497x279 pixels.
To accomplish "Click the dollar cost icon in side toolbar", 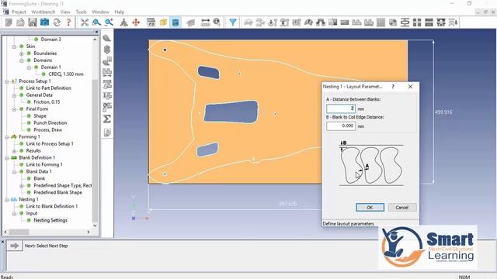I will [x=107, y=50].
